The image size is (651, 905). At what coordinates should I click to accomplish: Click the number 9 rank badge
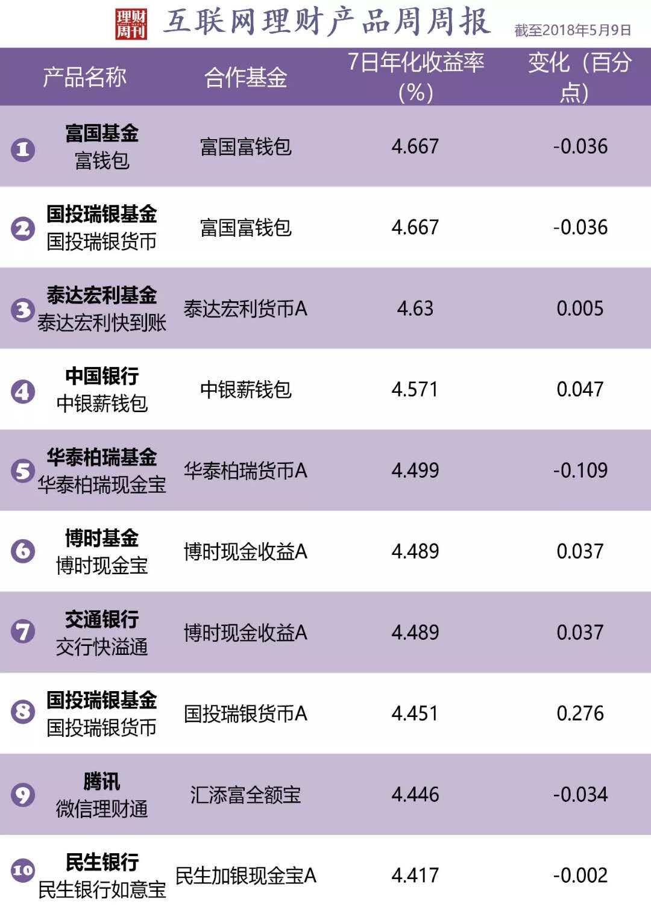[x=23, y=795]
